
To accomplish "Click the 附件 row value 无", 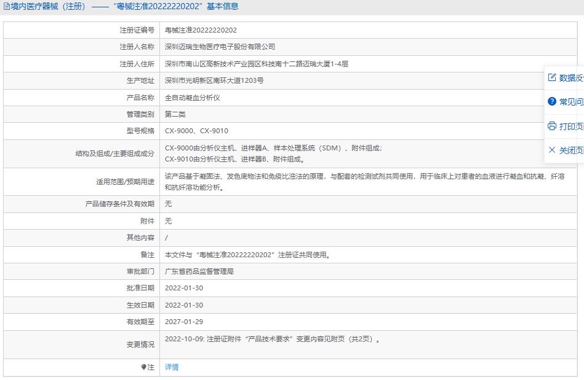I will tap(168, 221).
